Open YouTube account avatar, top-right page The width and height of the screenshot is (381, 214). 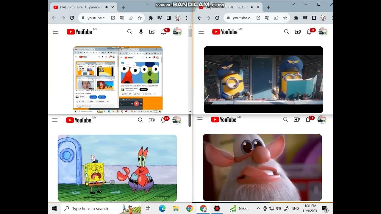tap(323, 32)
